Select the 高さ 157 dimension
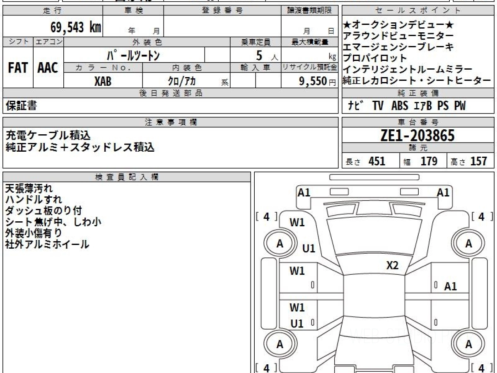This screenshot has width=497, height=373. point(468,161)
